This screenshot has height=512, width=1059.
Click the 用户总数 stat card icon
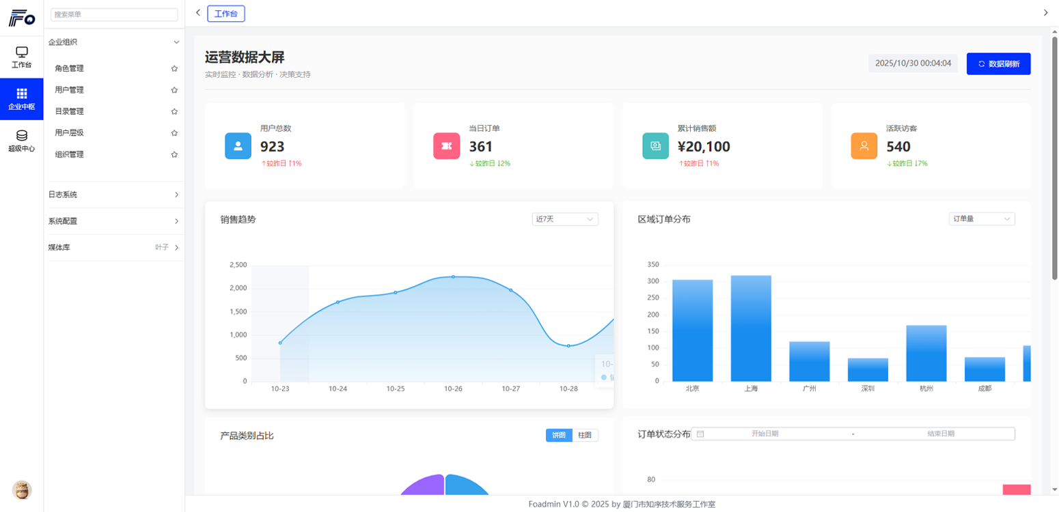tap(238, 145)
